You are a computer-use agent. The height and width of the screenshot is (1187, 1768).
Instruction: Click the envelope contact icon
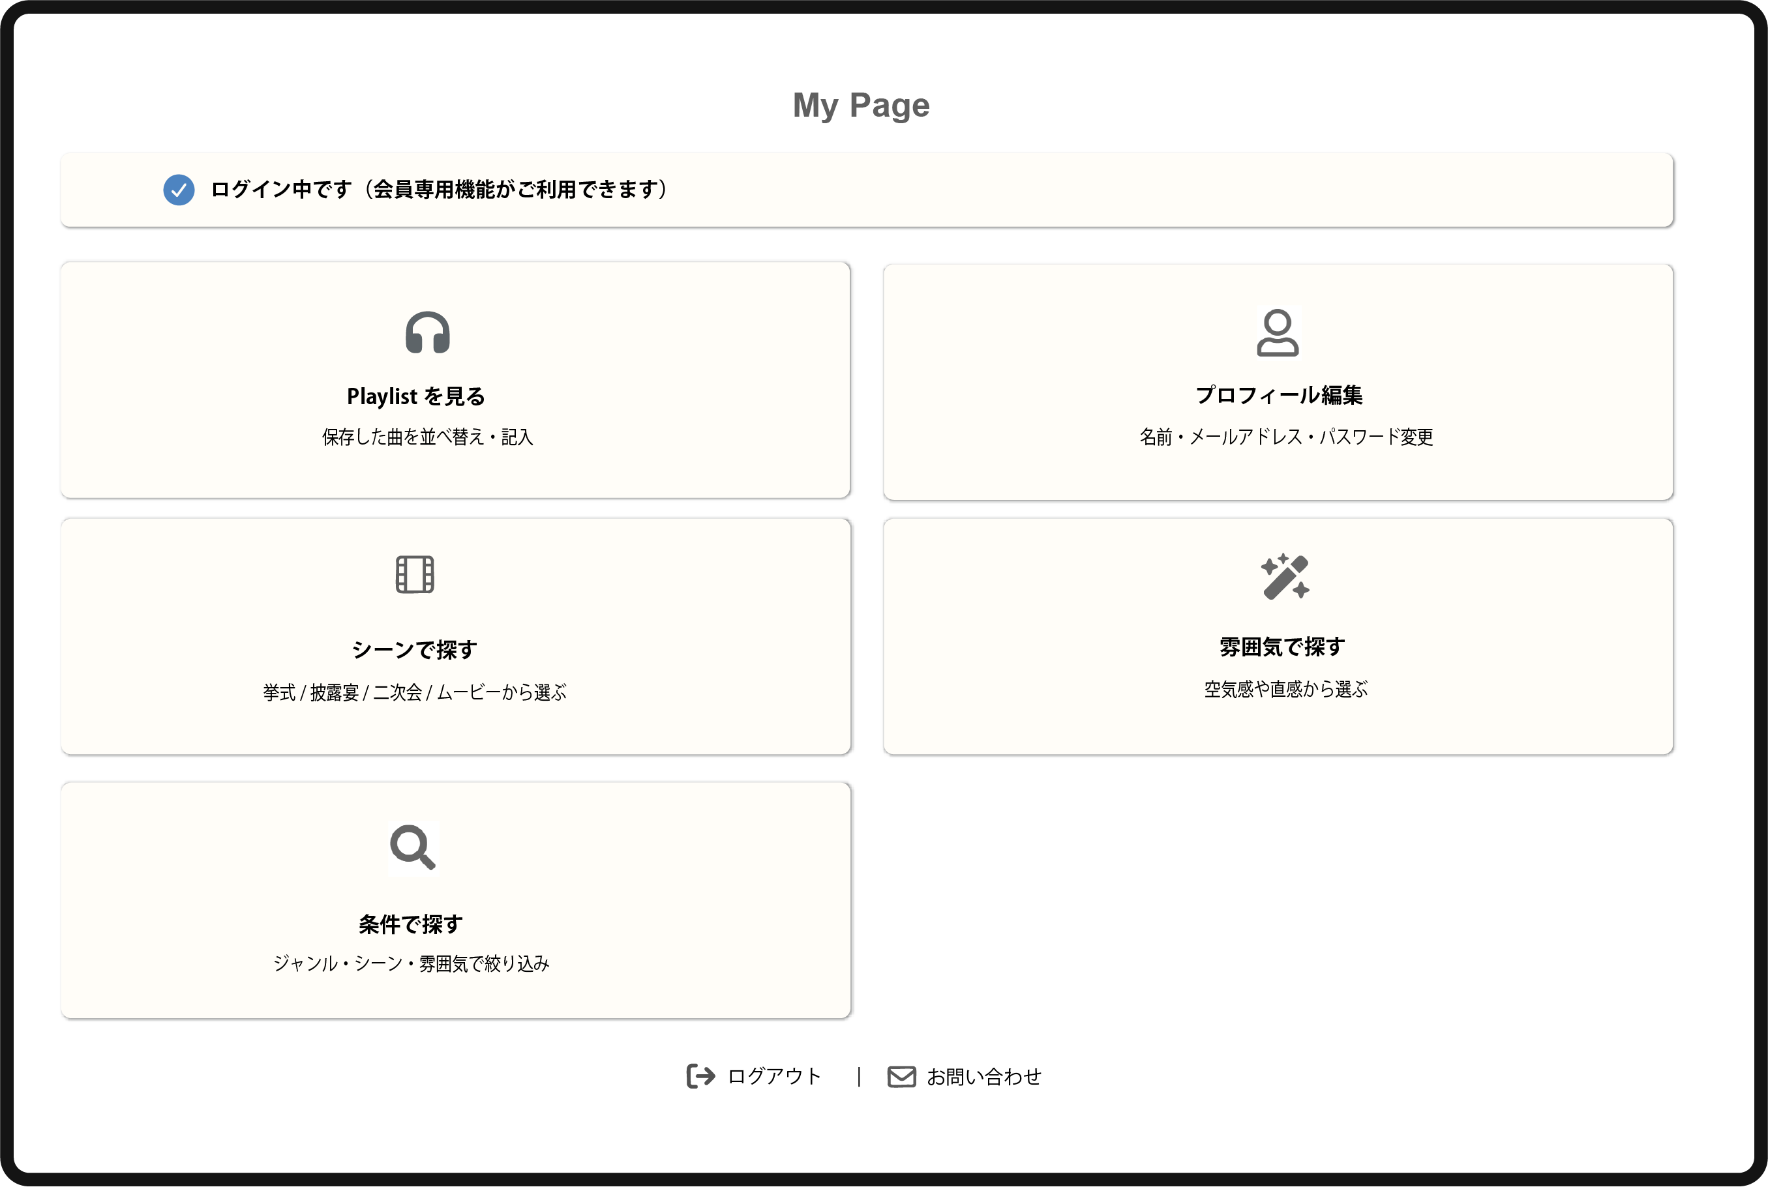[901, 1076]
